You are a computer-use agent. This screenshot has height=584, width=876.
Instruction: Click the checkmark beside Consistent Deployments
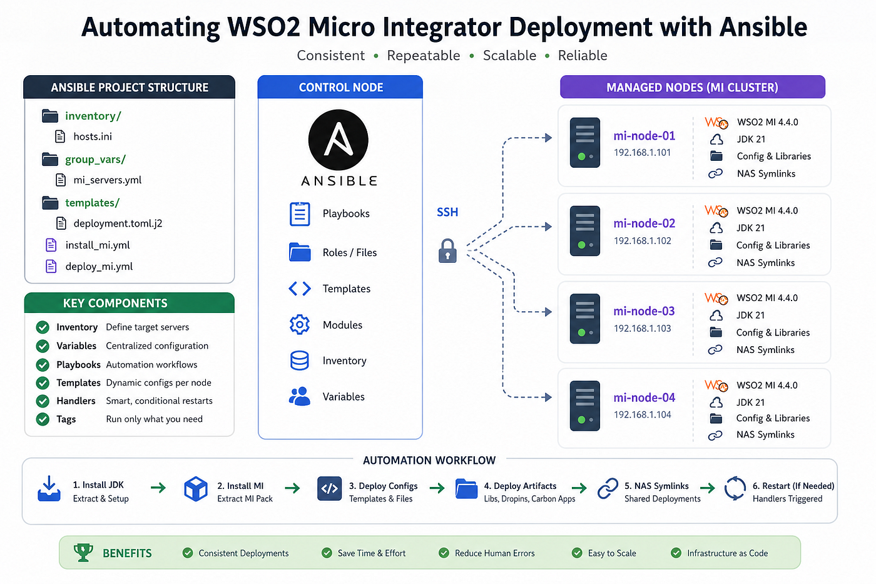(x=187, y=553)
